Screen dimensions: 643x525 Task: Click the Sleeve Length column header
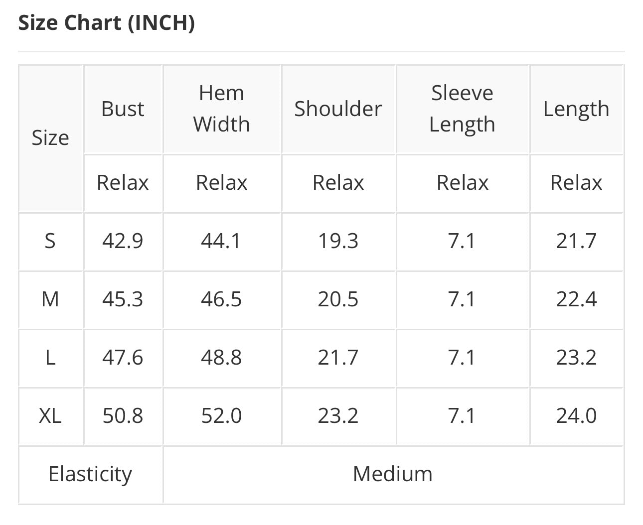point(462,109)
